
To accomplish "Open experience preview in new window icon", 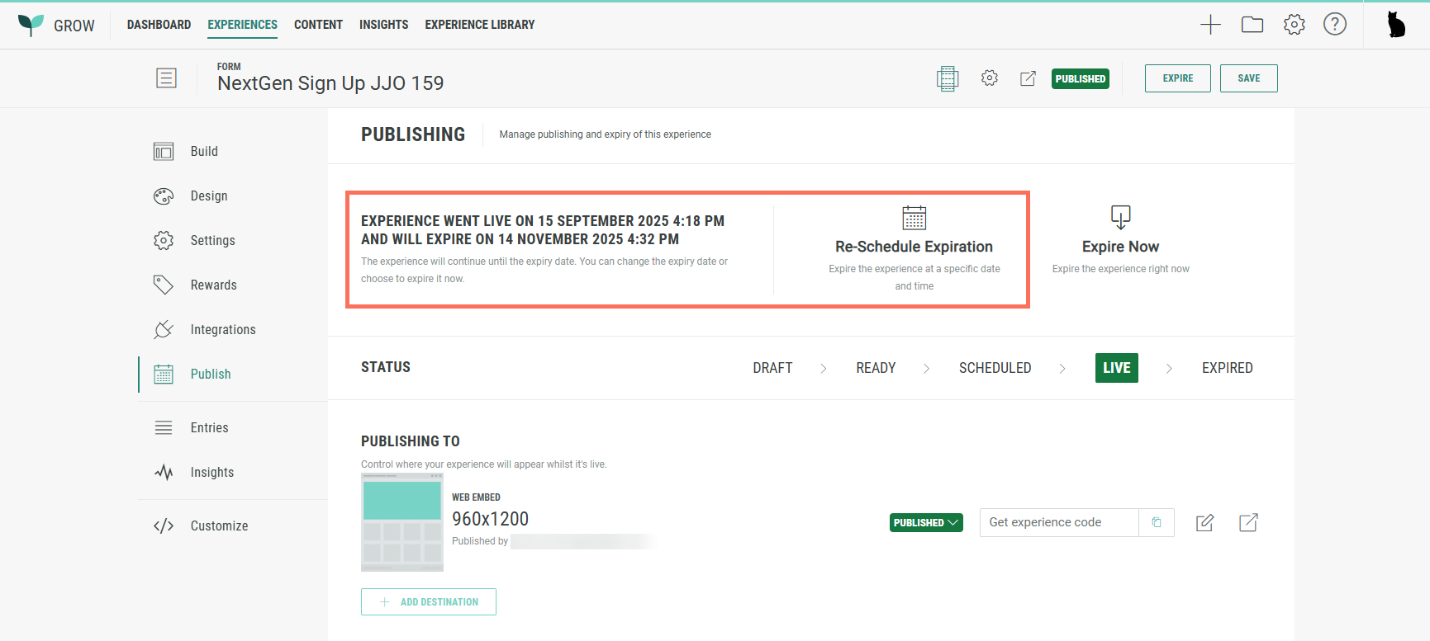I will tap(1028, 78).
